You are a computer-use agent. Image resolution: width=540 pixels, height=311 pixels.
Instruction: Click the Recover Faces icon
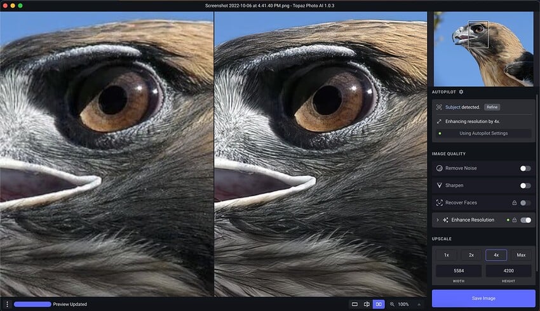click(440, 202)
